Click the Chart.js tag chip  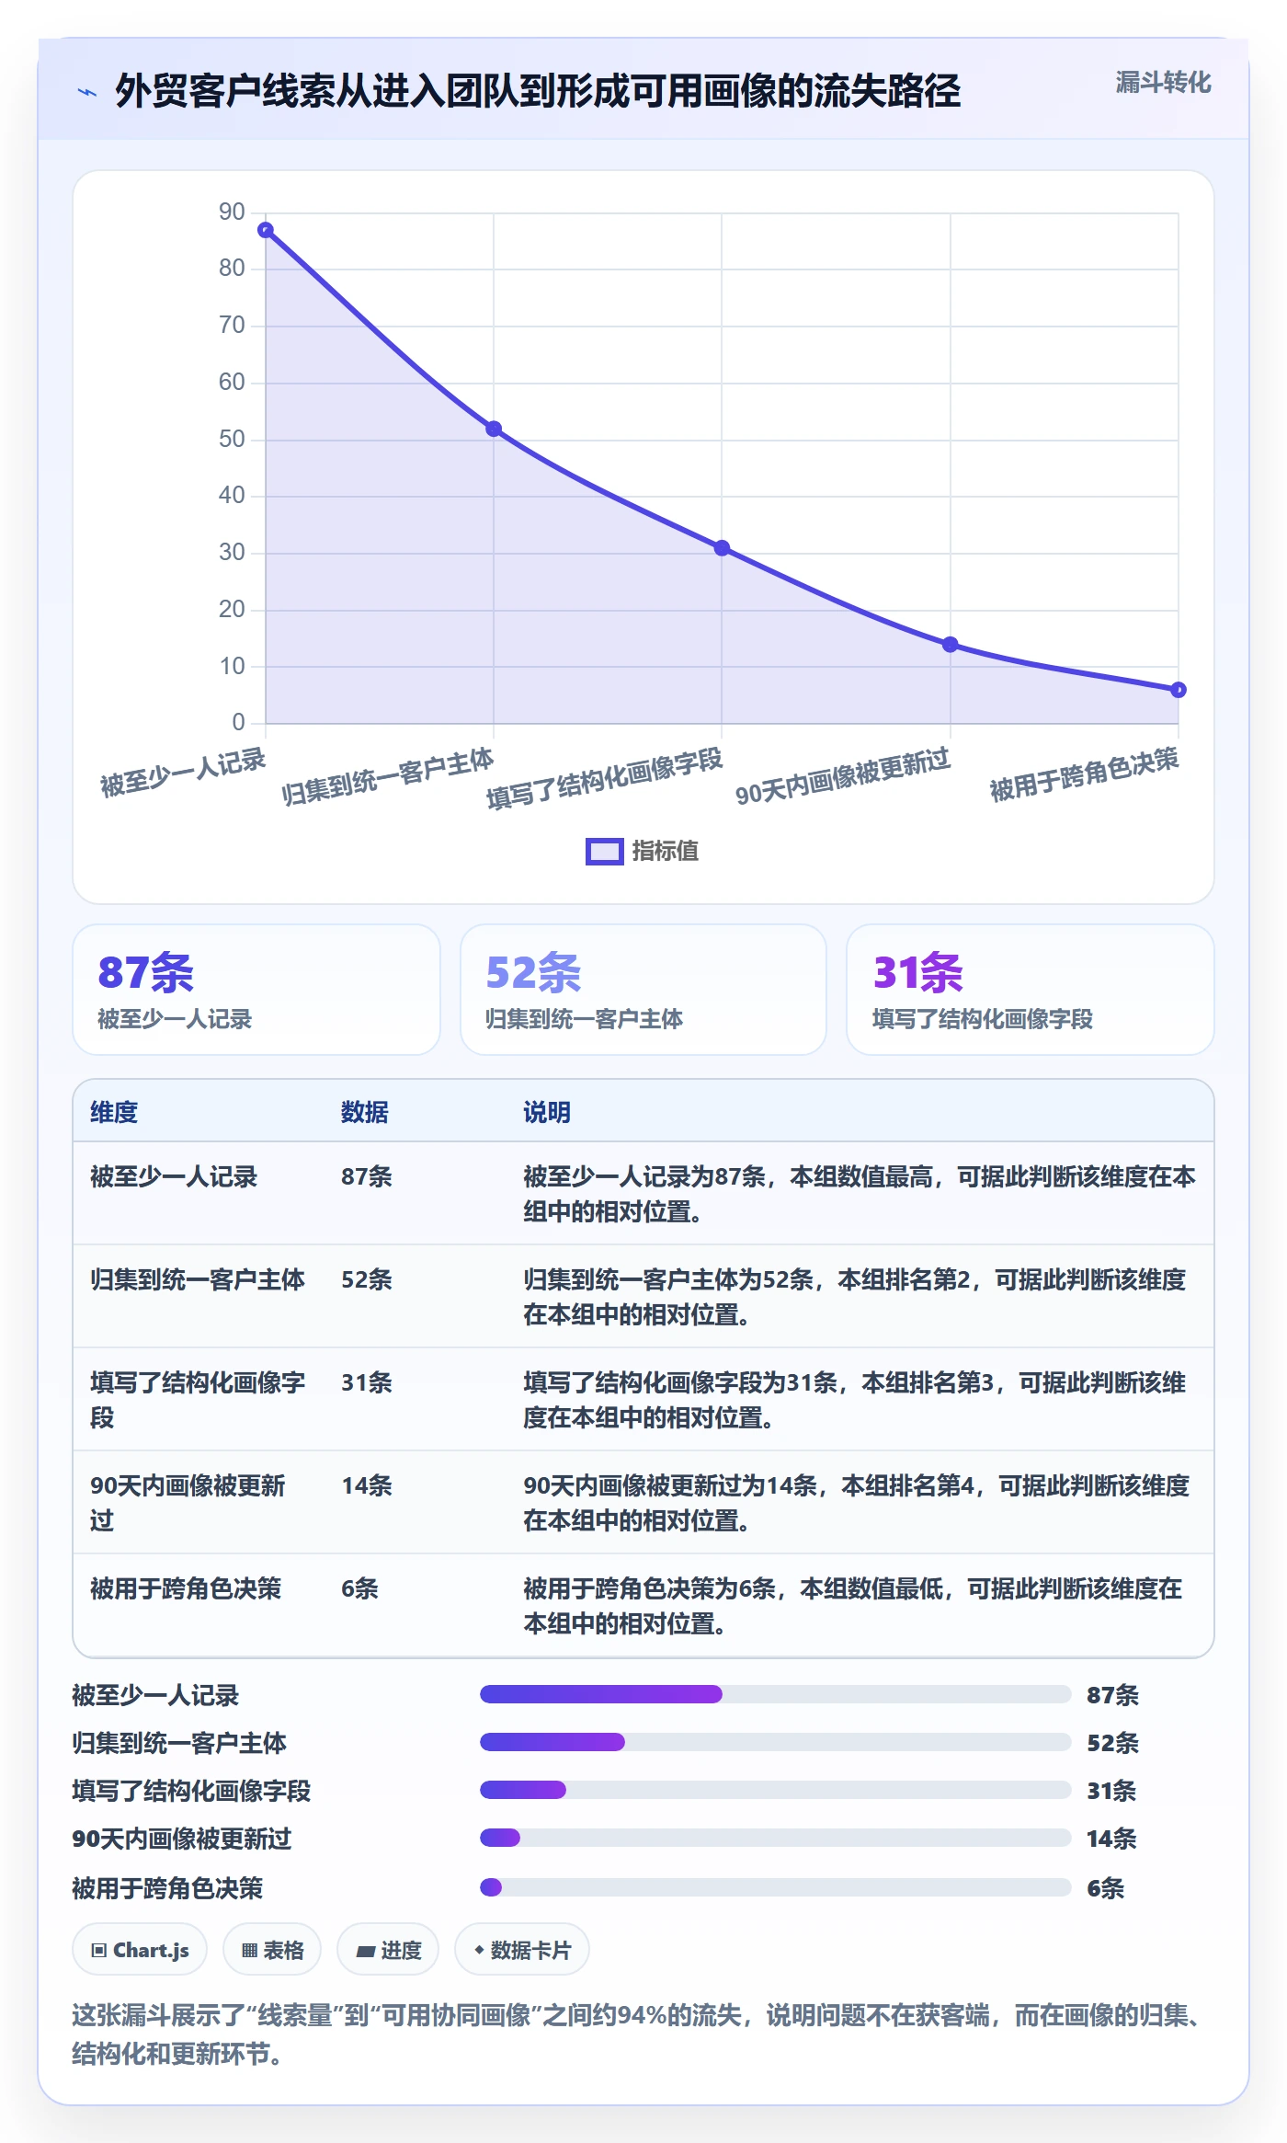(x=140, y=1950)
